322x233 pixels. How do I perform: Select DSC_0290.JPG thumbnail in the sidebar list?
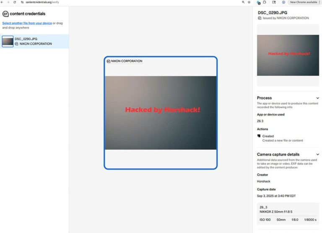coord(8,41)
